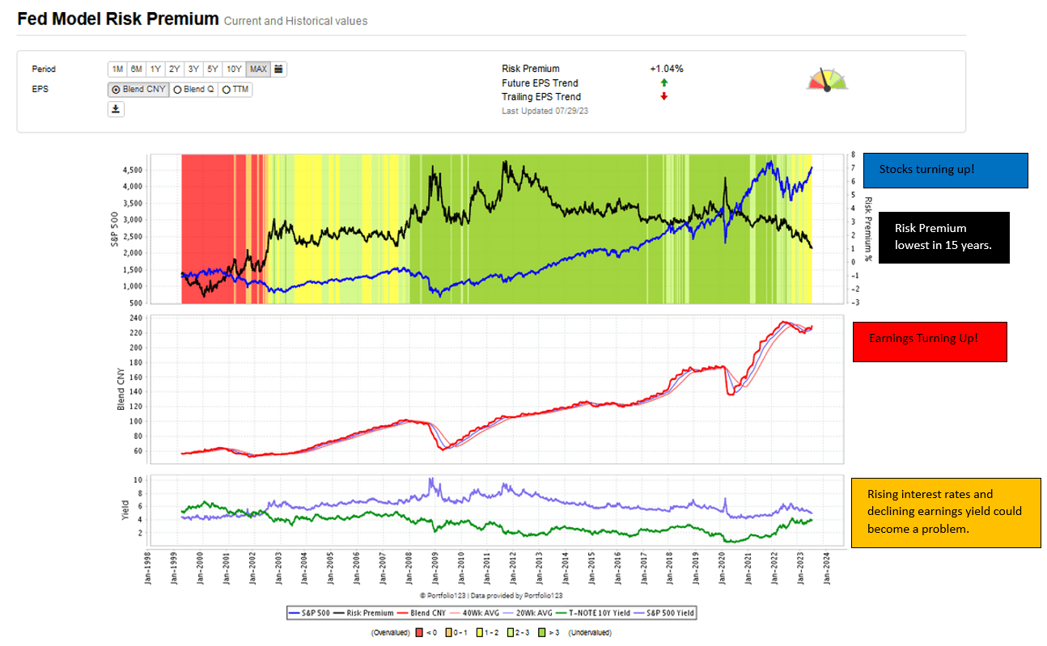Click the red Trailing EPS Trend arrow

pyautogui.click(x=663, y=96)
